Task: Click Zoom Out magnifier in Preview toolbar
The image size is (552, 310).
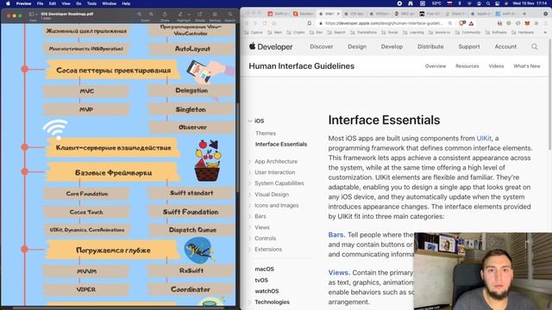Action: [x=140, y=14]
